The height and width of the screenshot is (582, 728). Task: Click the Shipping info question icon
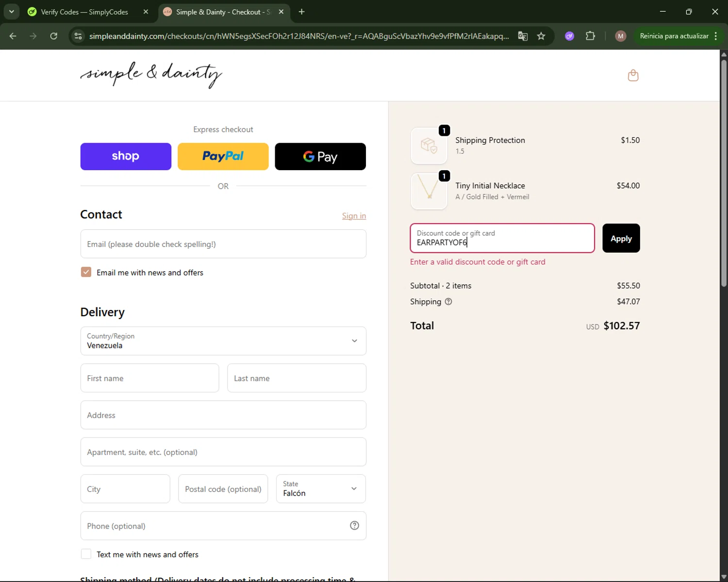point(448,301)
